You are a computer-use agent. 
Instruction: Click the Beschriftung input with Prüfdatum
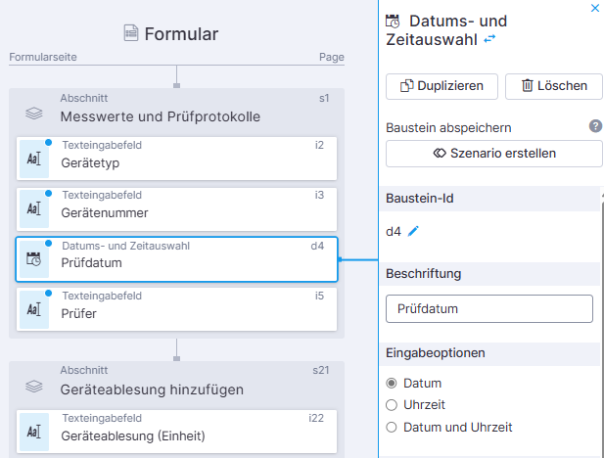489,308
